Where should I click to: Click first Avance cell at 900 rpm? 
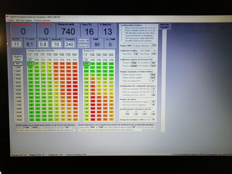pos(86,64)
